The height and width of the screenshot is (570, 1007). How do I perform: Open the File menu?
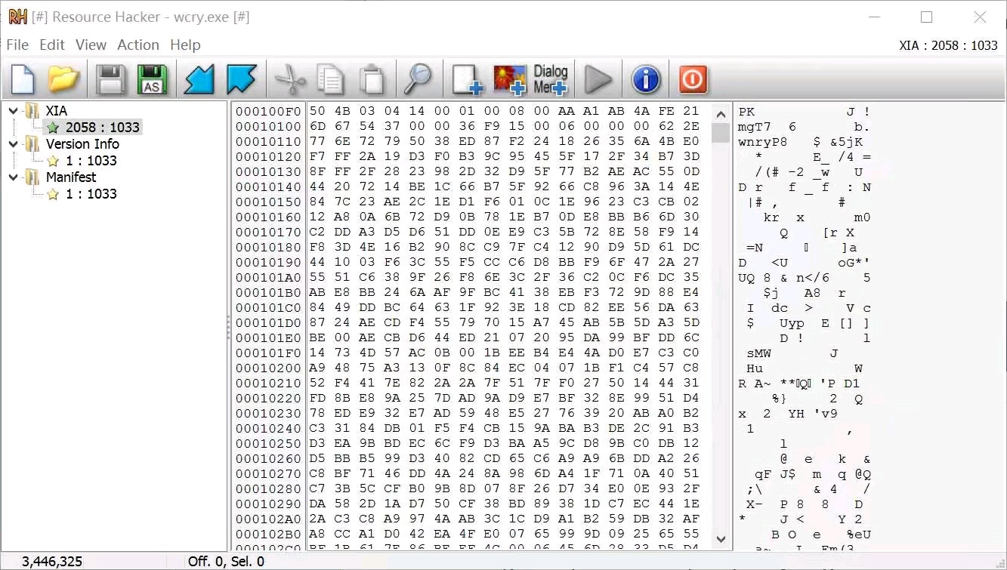tap(17, 45)
